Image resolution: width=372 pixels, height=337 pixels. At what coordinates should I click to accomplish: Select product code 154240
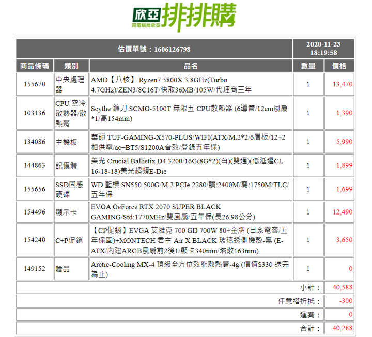[35, 240]
